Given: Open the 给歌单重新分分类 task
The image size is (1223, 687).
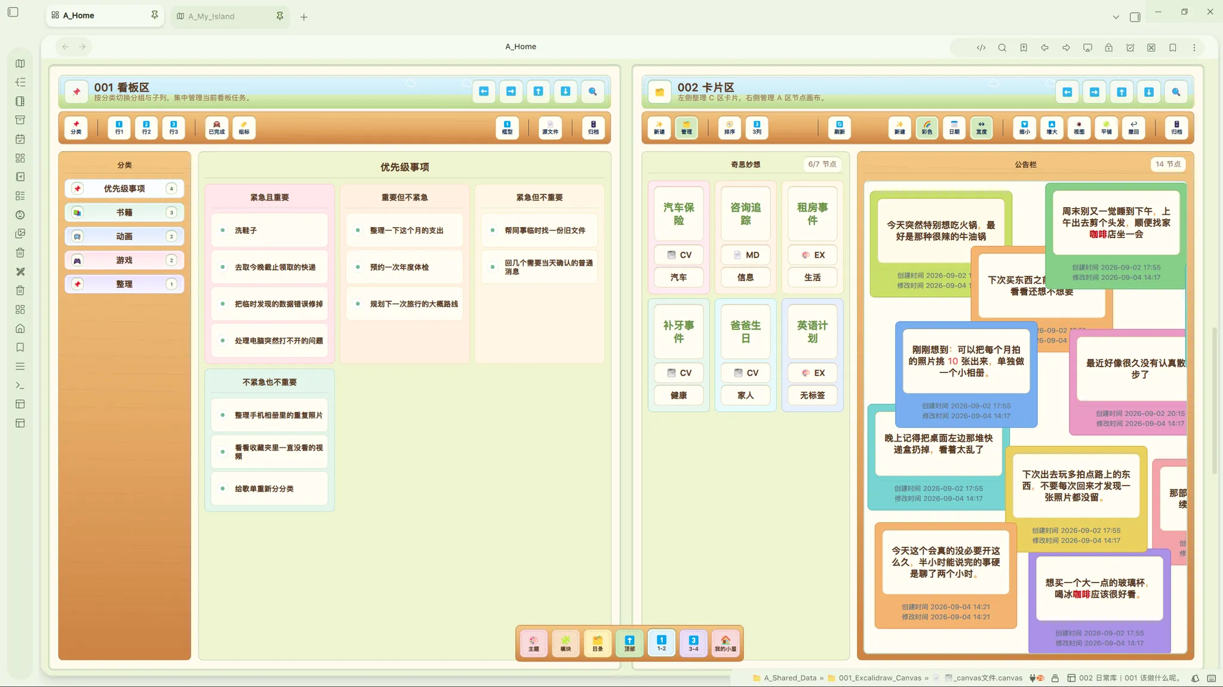Looking at the screenshot, I should coord(269,489).
